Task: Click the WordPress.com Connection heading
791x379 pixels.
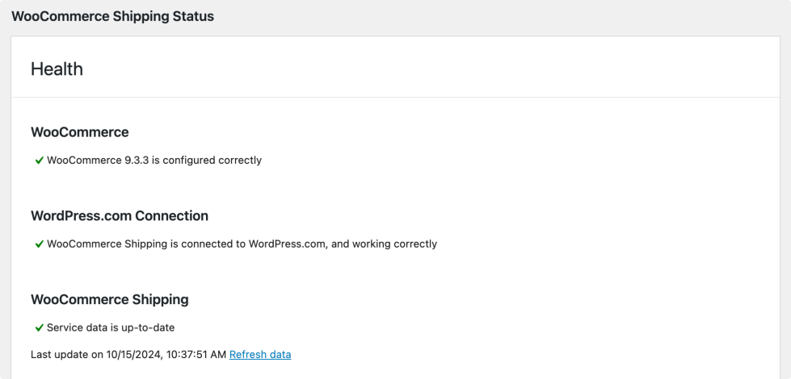Action: coord(120,216)
